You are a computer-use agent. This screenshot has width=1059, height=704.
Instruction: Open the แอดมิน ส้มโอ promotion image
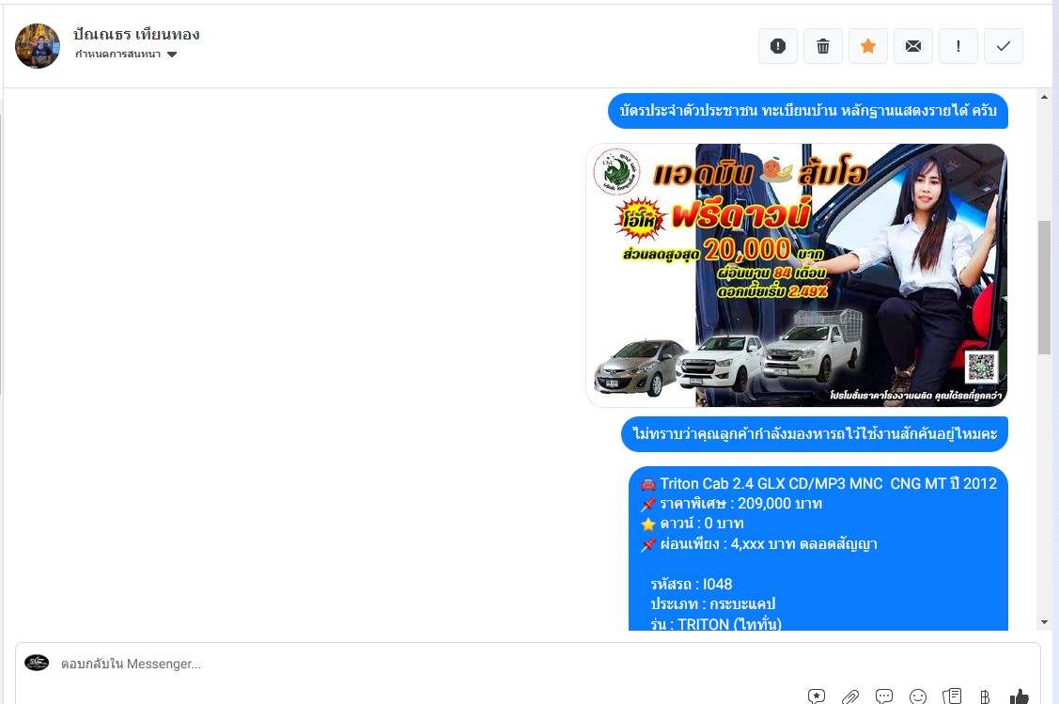[796, 275]
